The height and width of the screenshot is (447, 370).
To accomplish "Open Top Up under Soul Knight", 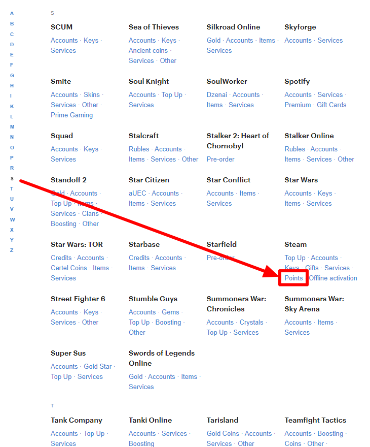I will 172,95.
